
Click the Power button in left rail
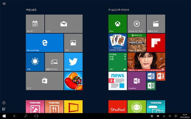pyautogui.click(x=4, y=103)
